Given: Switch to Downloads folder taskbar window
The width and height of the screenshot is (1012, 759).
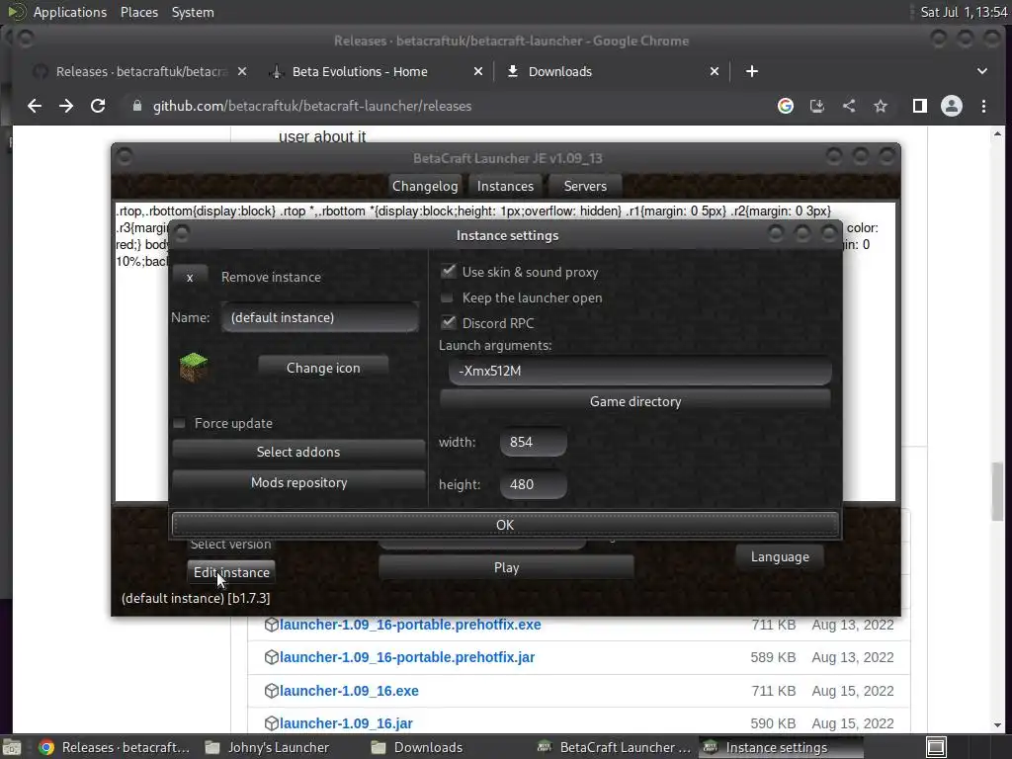Looking at the screenshot, I should 416,747.
